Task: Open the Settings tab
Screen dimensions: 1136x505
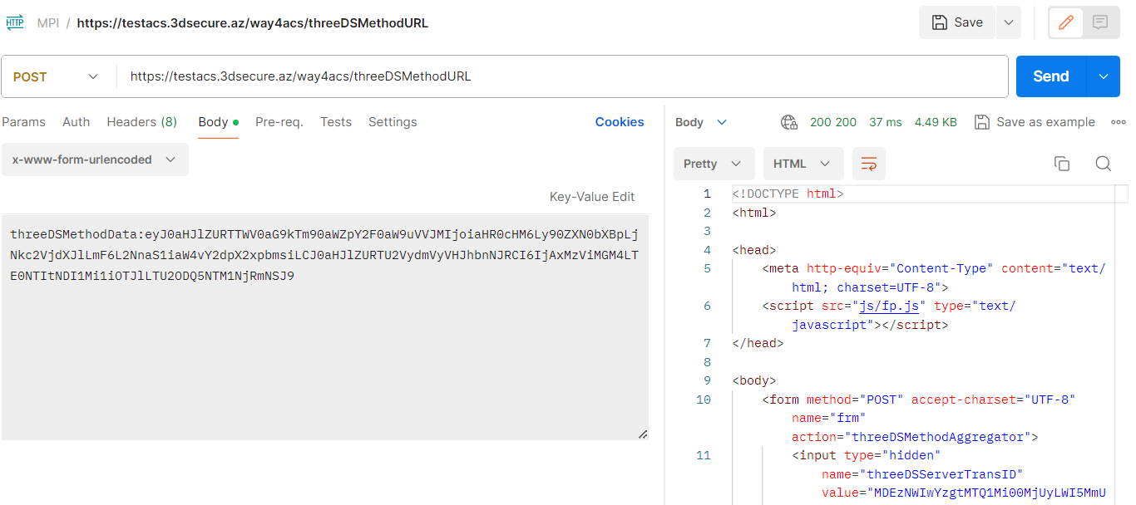Action: point(393,122)
